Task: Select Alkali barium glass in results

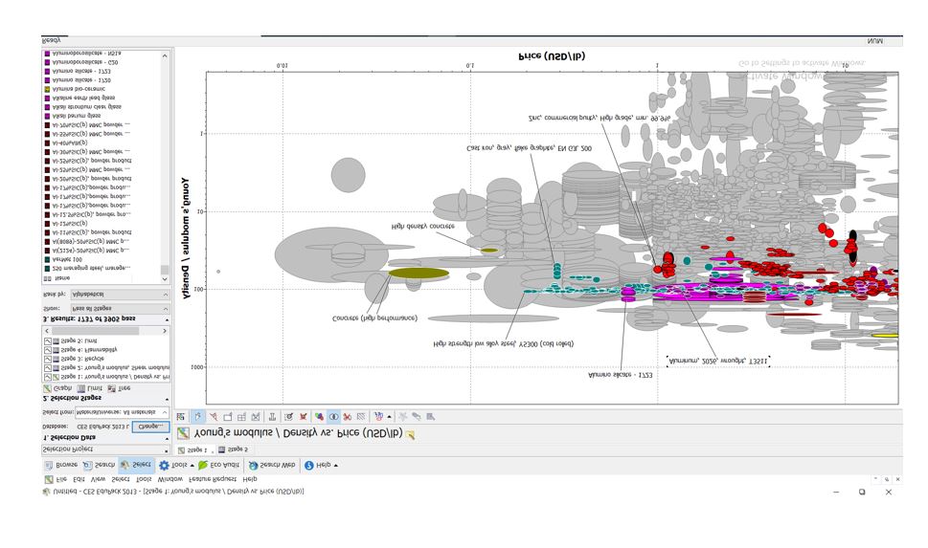Action: pos(77,116)
